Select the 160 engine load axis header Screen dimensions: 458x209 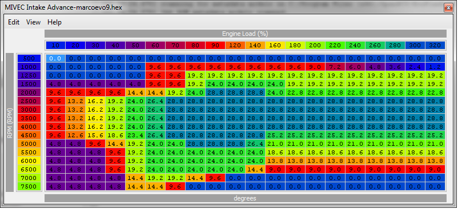275,46
